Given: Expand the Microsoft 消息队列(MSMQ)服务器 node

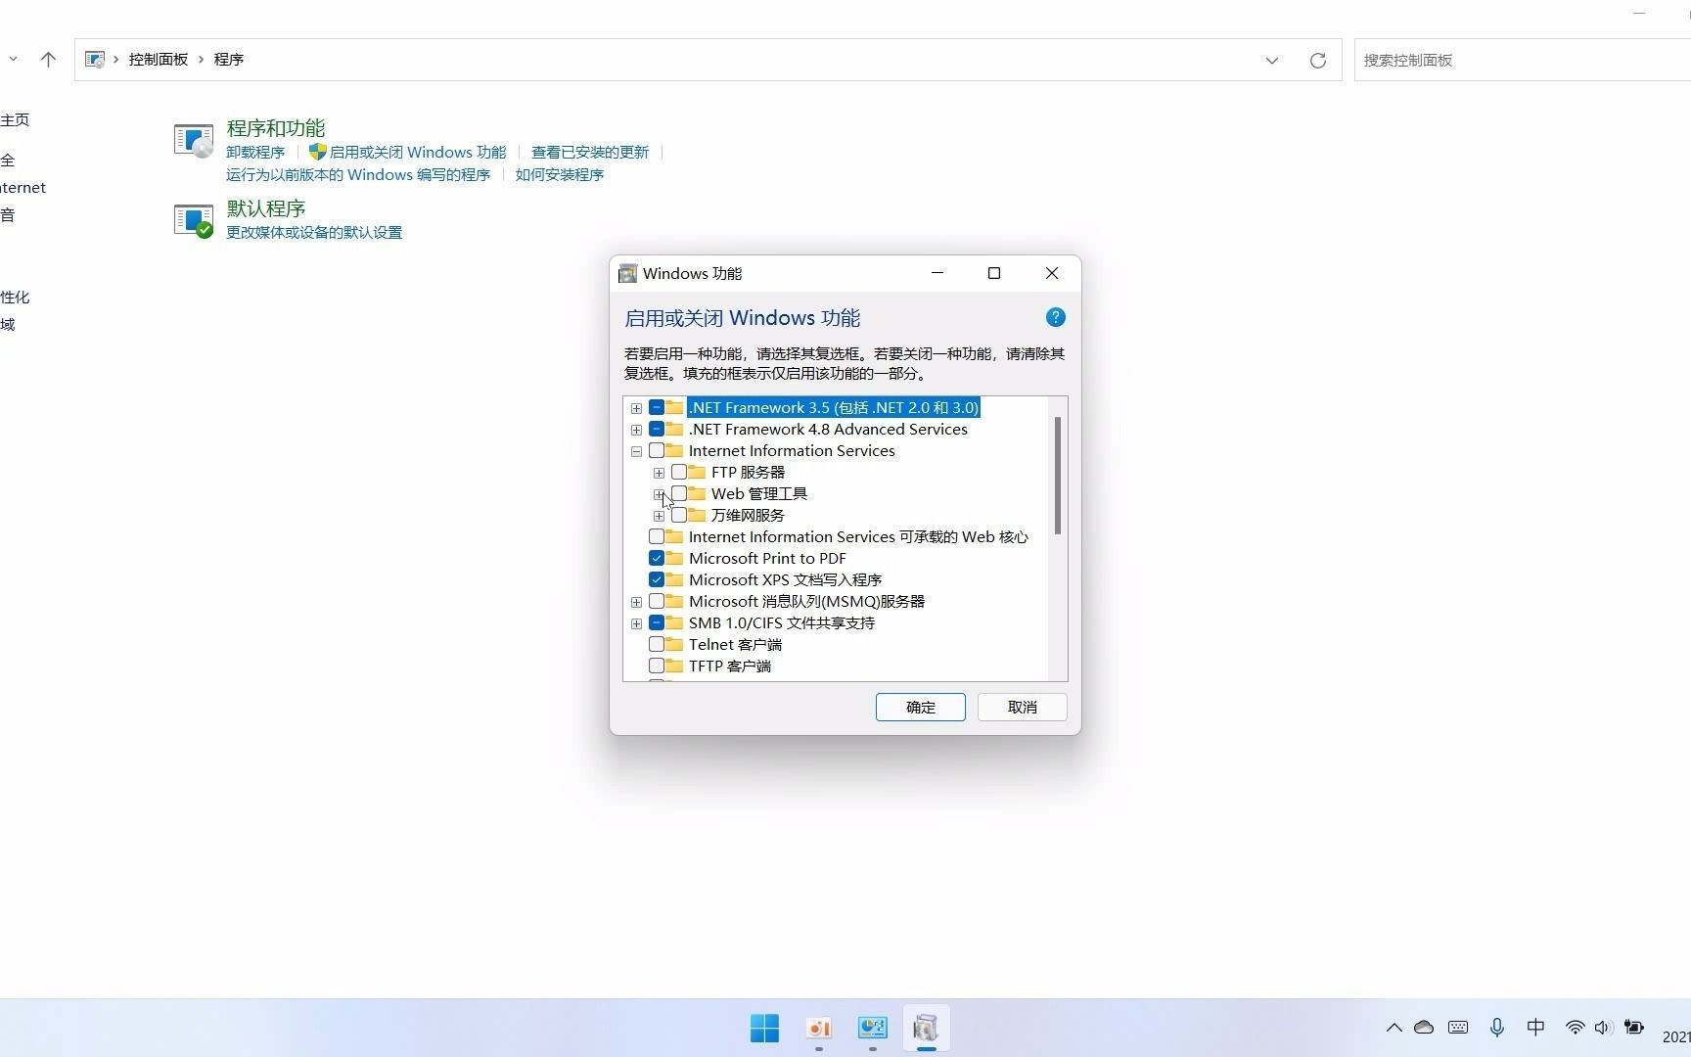Looking at the screenshot, I should coord(636,602).
